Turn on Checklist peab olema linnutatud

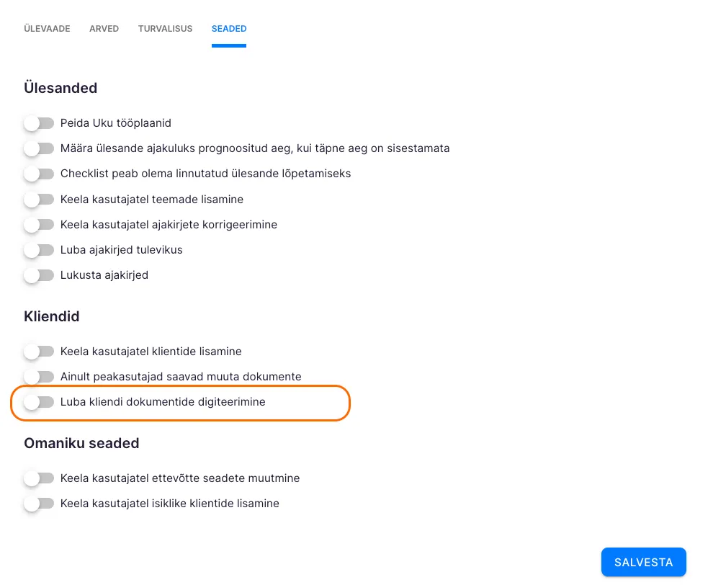click(x=39, y=174)
